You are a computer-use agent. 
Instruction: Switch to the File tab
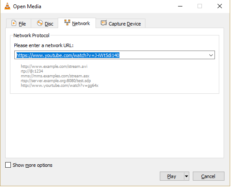(19, 23)
